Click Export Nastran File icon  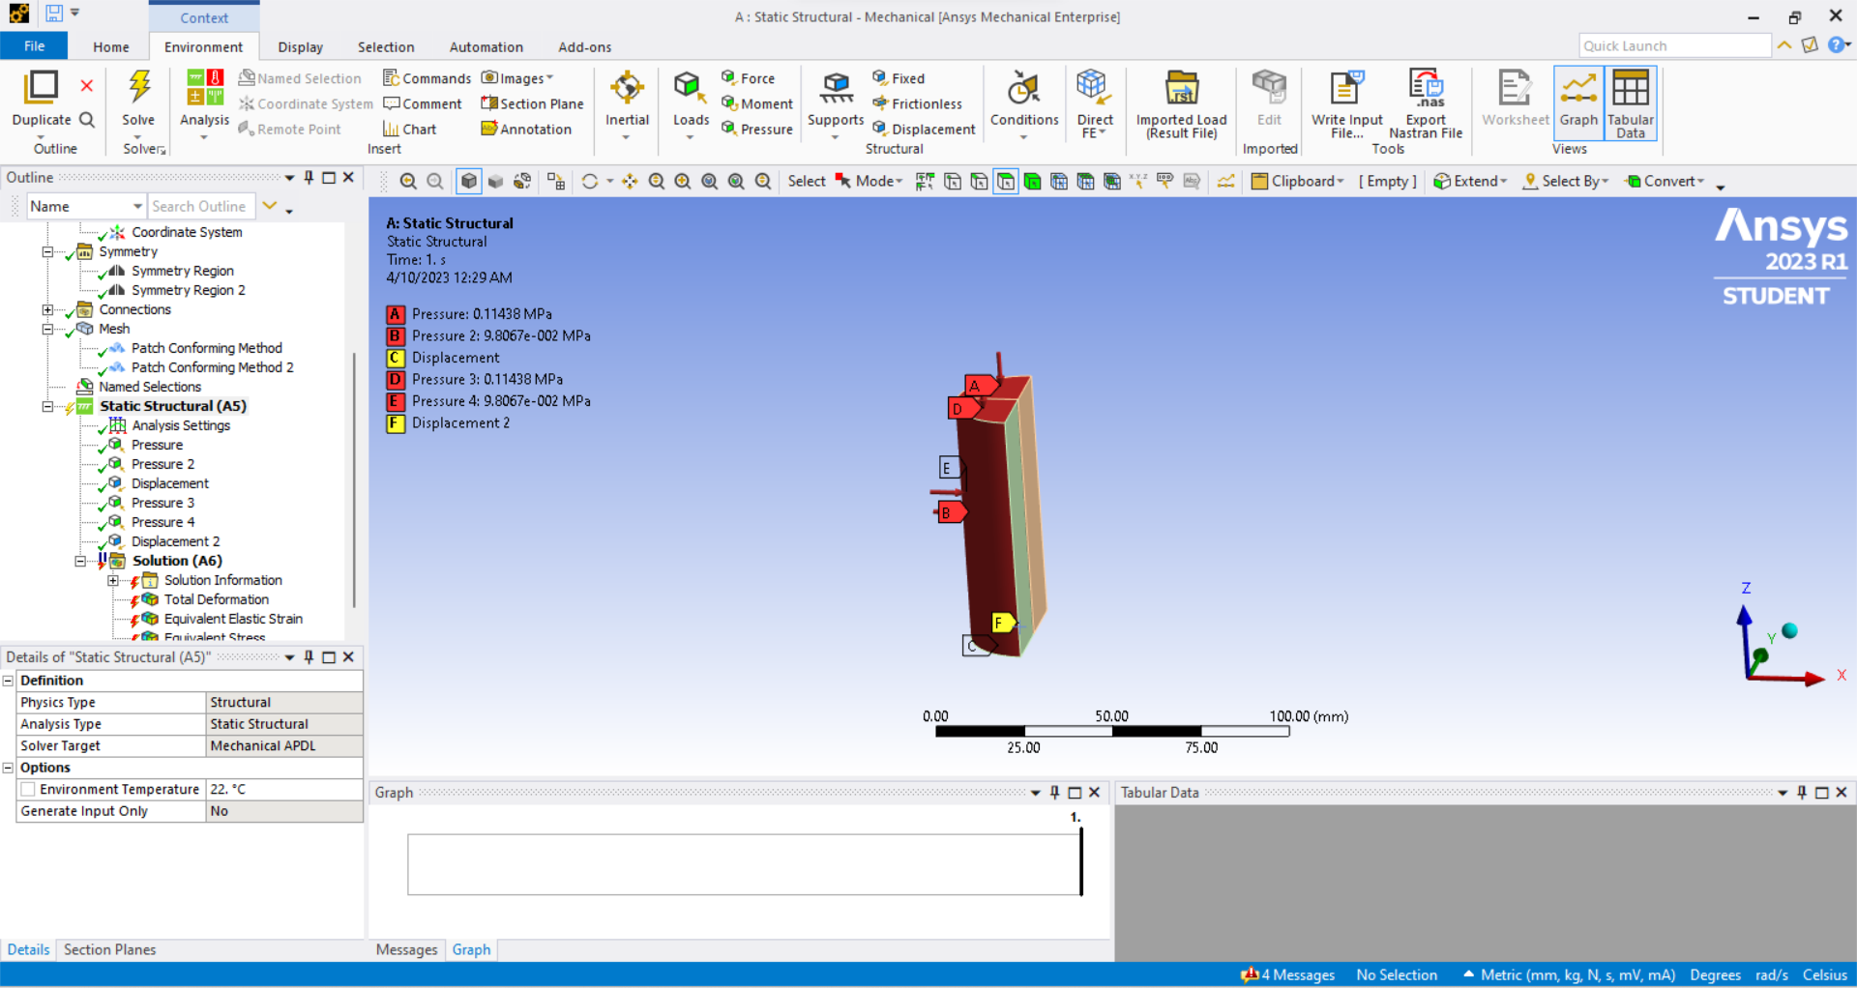(x=1426, y=87)
